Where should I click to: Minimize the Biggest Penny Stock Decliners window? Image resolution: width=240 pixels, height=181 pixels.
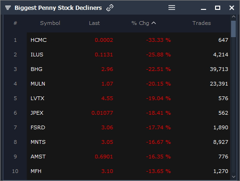click(x=203, y=9)
